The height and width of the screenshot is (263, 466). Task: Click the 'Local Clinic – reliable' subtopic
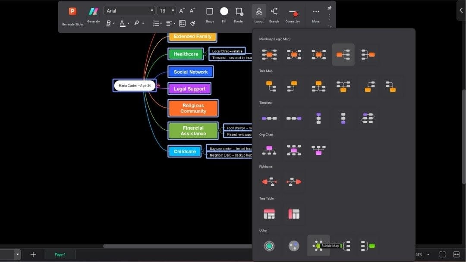click(x=227, y=51)
